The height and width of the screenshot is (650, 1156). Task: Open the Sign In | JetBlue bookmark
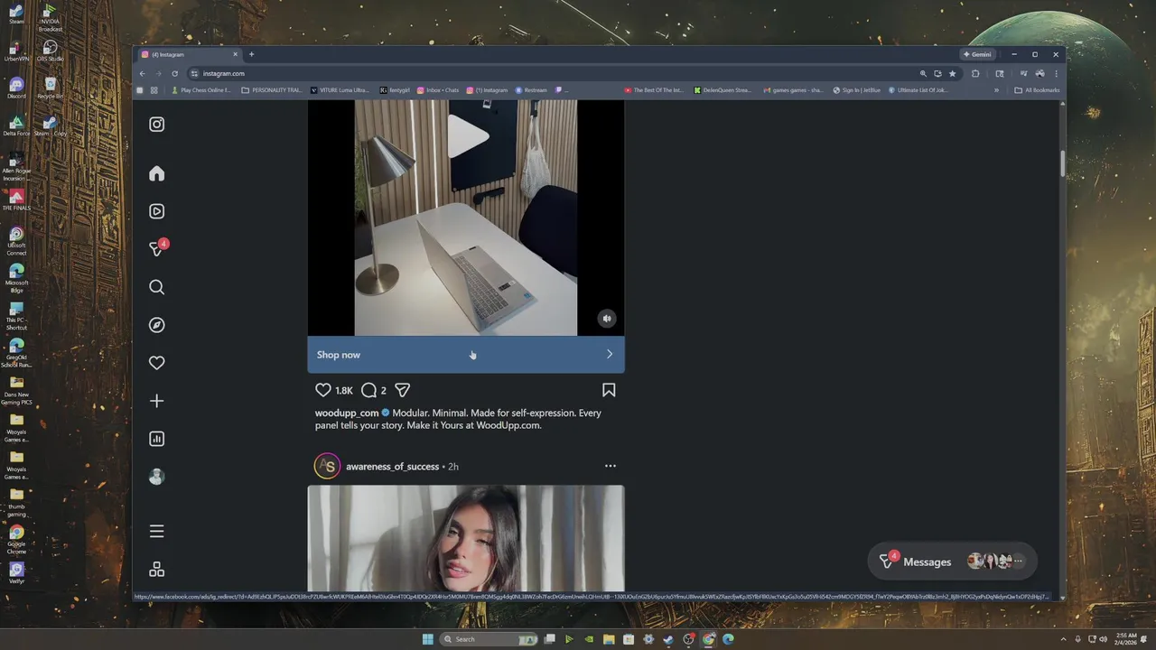click(x=856, y=90)
